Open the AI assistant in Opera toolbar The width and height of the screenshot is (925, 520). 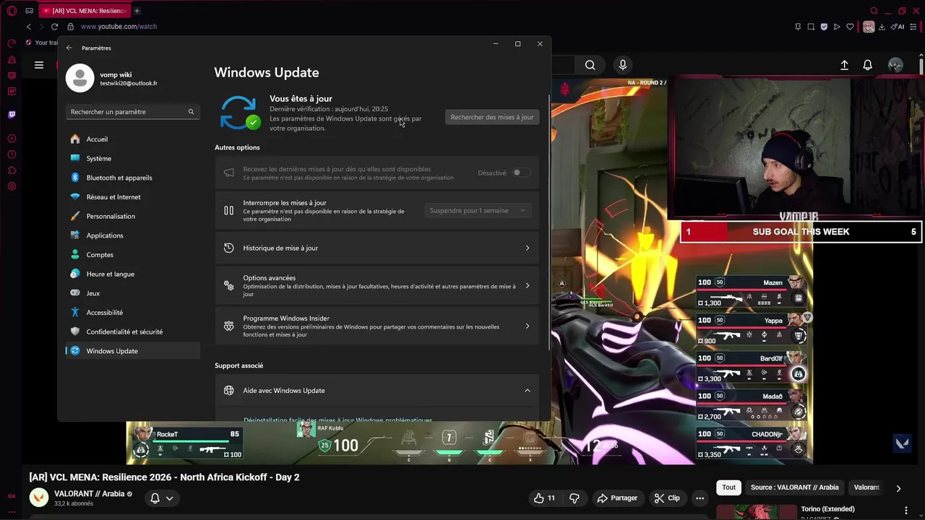(898, 27)
